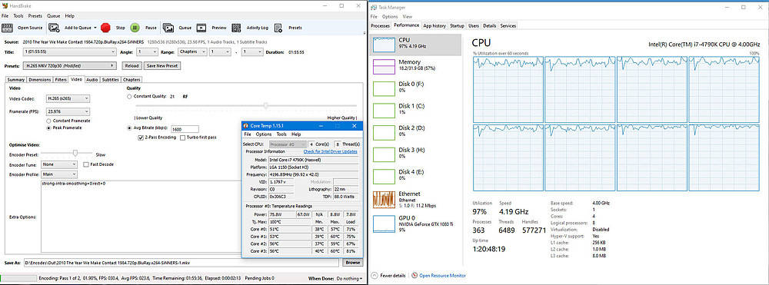Enable the Fast Decode checkbox
This screenshot has width=769, height=285.
(86, 164)
